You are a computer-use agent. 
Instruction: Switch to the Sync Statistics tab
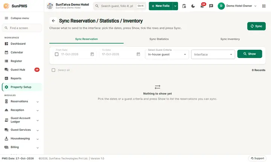[159, 39]
